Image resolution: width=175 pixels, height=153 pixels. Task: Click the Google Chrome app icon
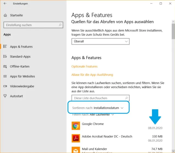pyautogui.click(x=76, y=126)
